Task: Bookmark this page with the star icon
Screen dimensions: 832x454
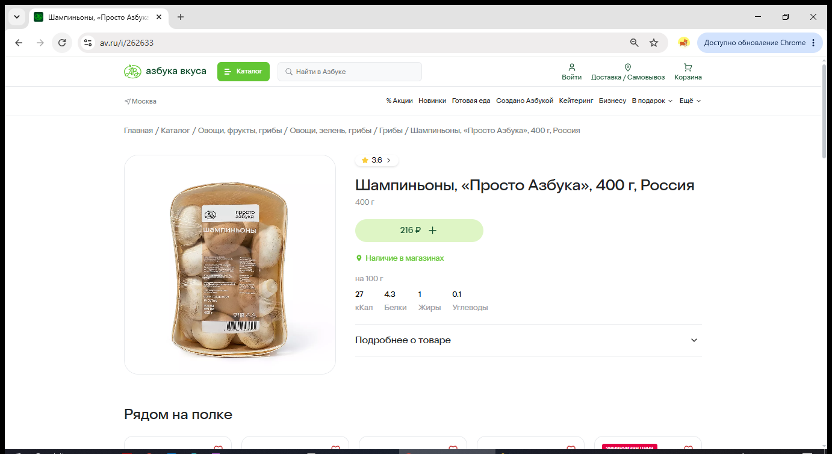Action: (654, 43)
